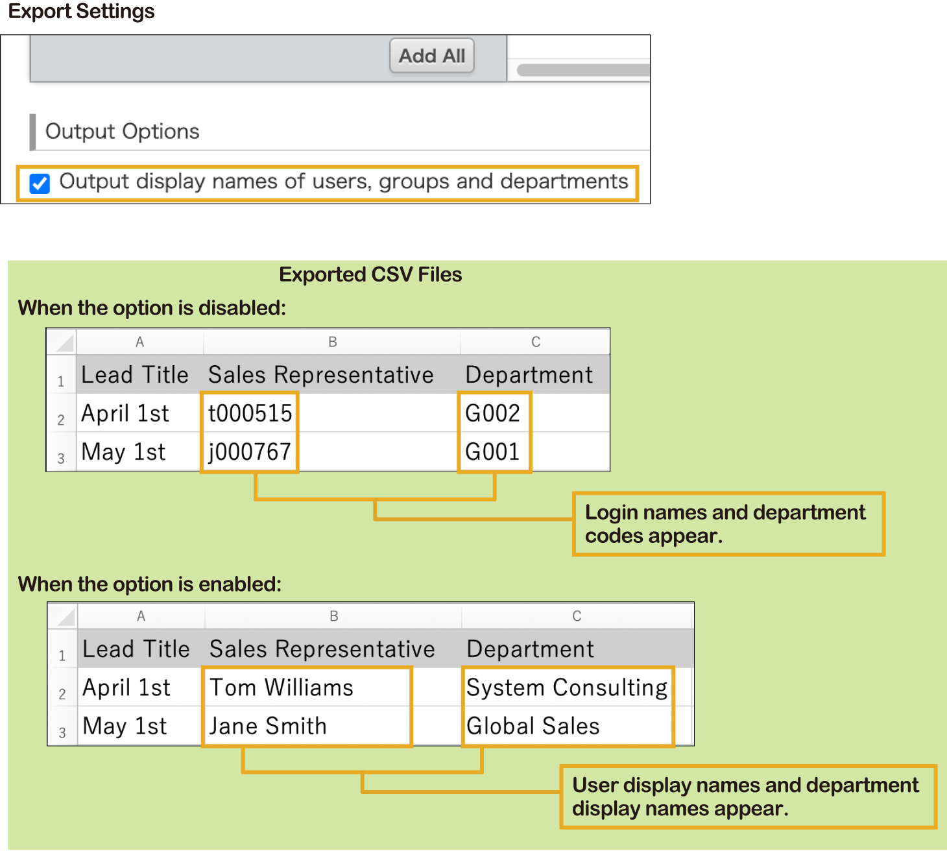Click select-all corner triangle in the upper spreadsheet
Screen dimensions: 947x851
62,342
